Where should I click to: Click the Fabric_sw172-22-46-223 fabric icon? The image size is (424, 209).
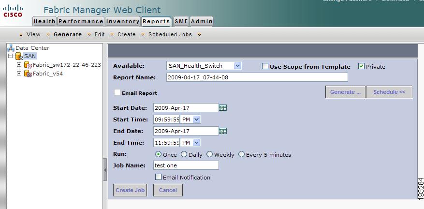28,65
